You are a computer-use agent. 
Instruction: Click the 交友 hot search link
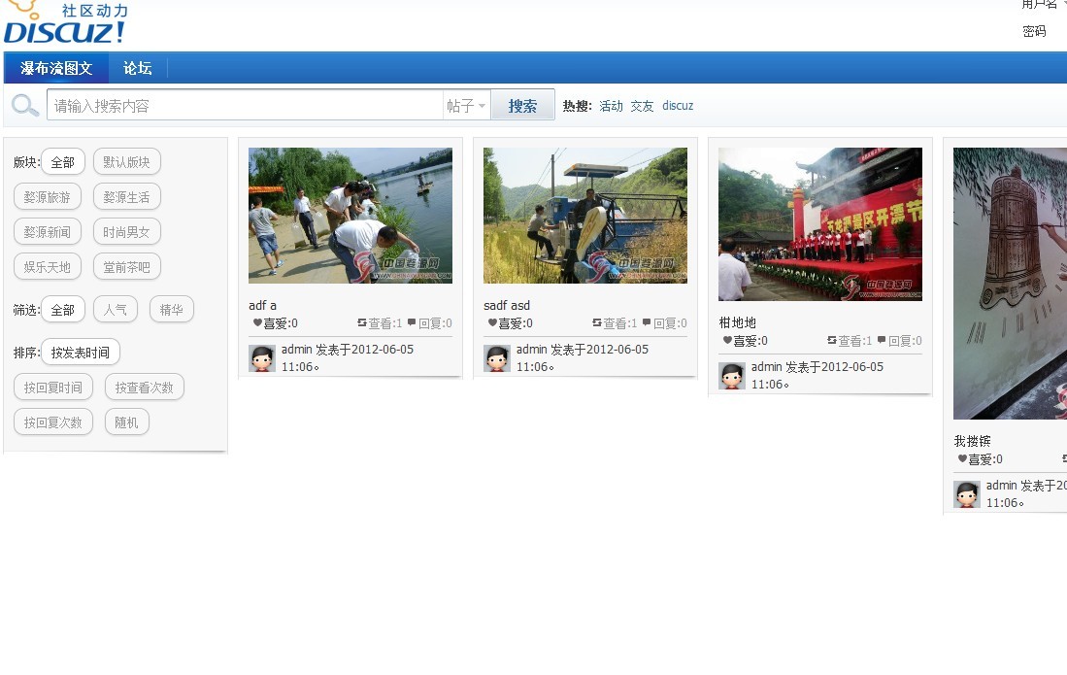click(x=642, y=106)
